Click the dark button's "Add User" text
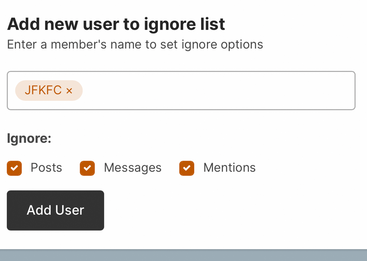The width and height of the screenshot is (367, 261). 55,210
